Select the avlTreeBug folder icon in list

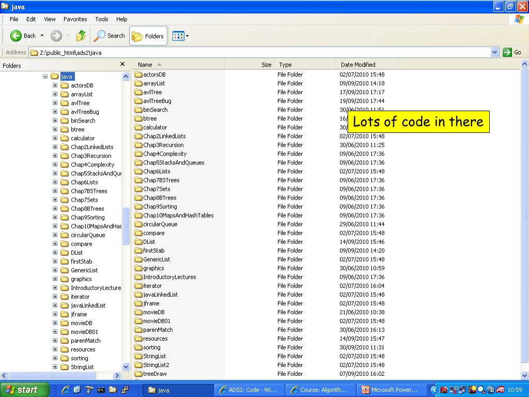138,101
